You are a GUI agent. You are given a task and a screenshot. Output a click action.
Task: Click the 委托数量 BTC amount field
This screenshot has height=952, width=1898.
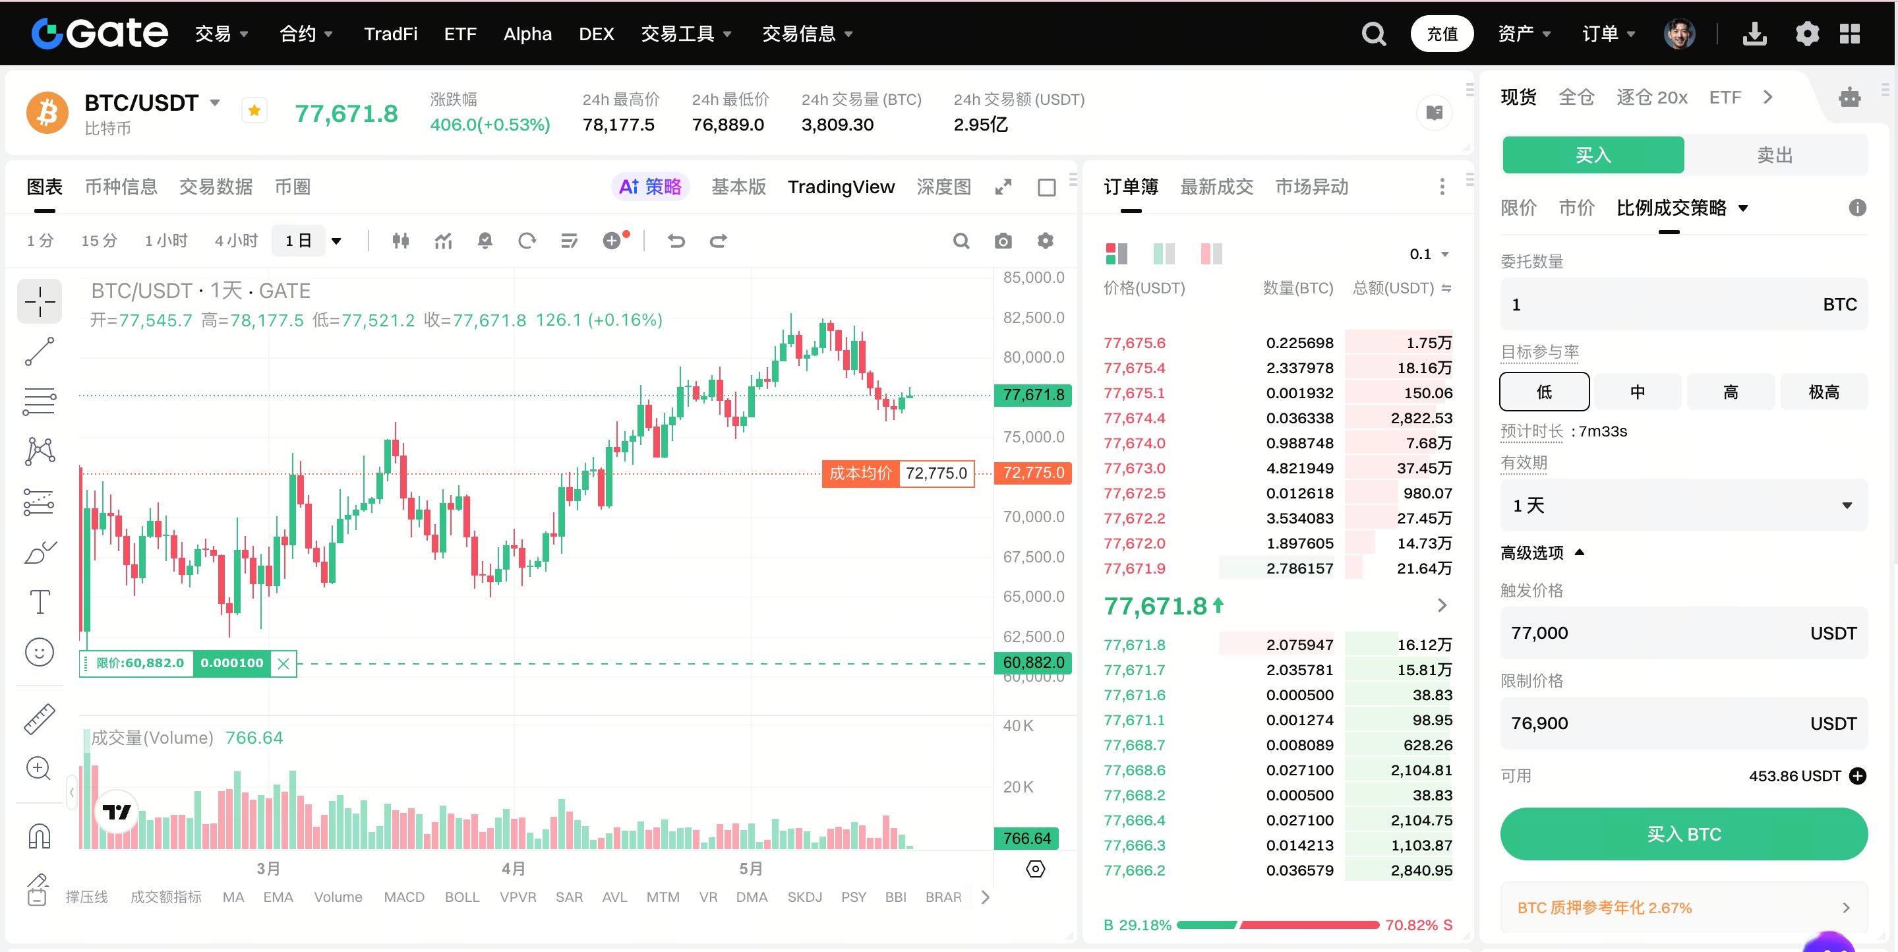click(x=1684, y=303)
